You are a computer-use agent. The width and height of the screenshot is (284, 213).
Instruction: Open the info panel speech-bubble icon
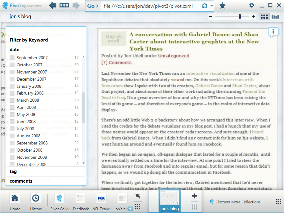273,32
